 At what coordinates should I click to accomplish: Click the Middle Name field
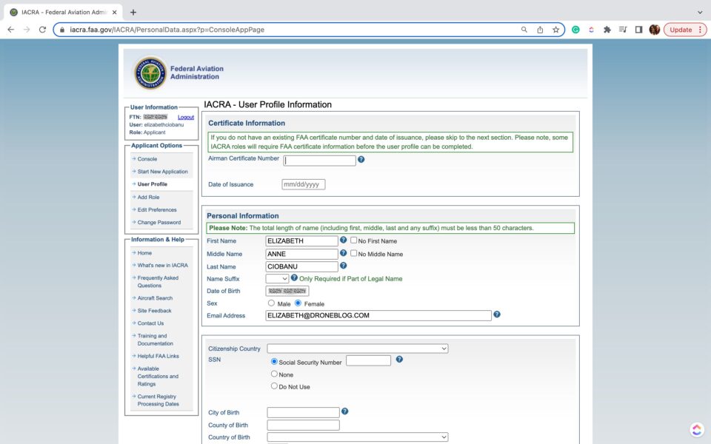[x=301, y=254]
